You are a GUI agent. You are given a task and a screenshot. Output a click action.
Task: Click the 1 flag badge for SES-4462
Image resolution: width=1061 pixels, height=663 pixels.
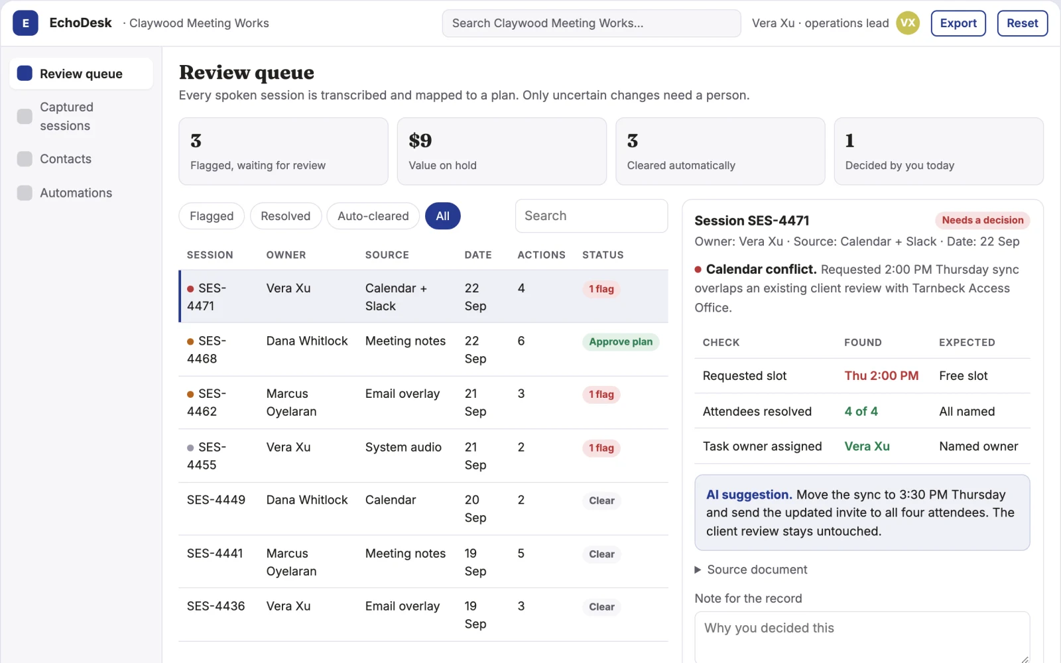pos(601,394)
